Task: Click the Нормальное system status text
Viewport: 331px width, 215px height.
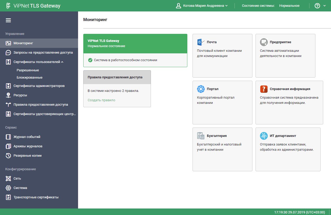Action: tap(289, 6)
